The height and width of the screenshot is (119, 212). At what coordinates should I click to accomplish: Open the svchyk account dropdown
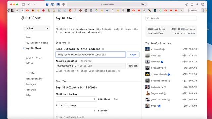(x=37, y=28)
